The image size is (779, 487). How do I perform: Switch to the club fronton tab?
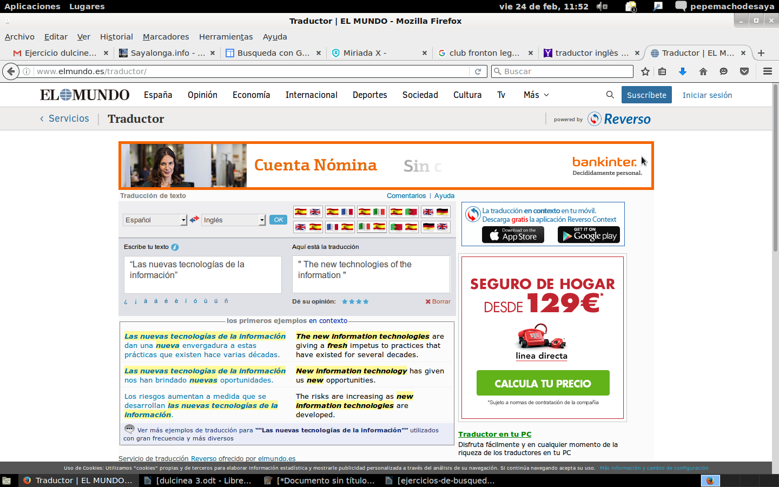point(485,53)
